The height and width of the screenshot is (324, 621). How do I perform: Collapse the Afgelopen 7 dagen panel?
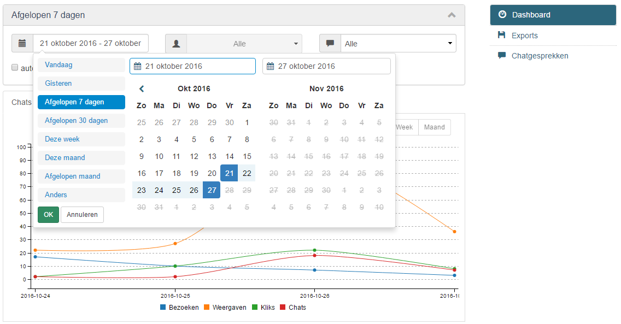(452, 15)
